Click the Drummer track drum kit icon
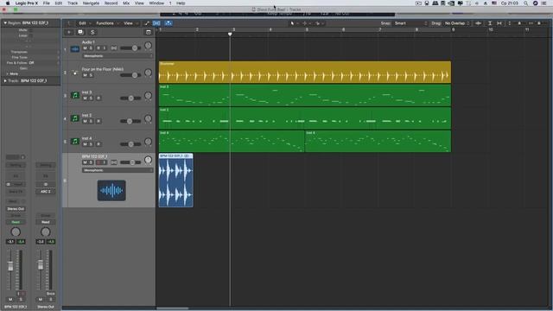 75,73
